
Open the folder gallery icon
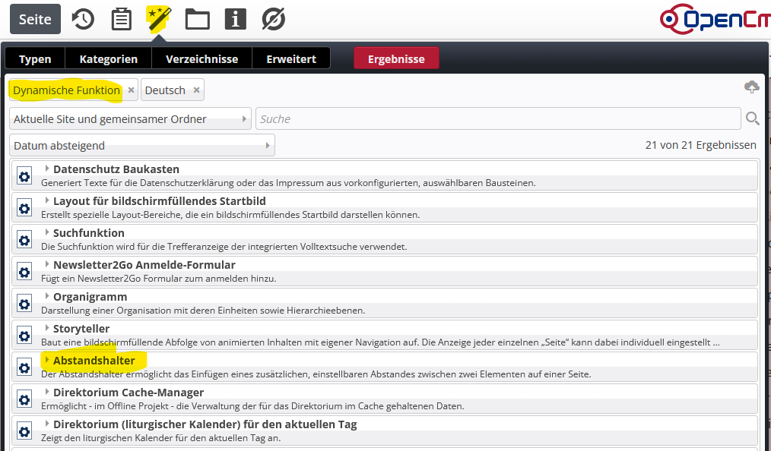coord(197,20)
